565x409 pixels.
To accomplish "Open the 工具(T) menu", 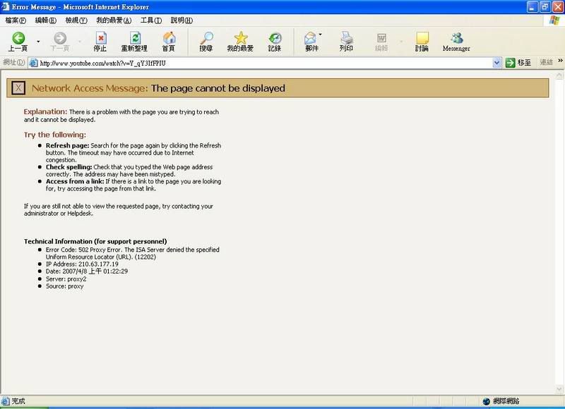I will [151, 20].
